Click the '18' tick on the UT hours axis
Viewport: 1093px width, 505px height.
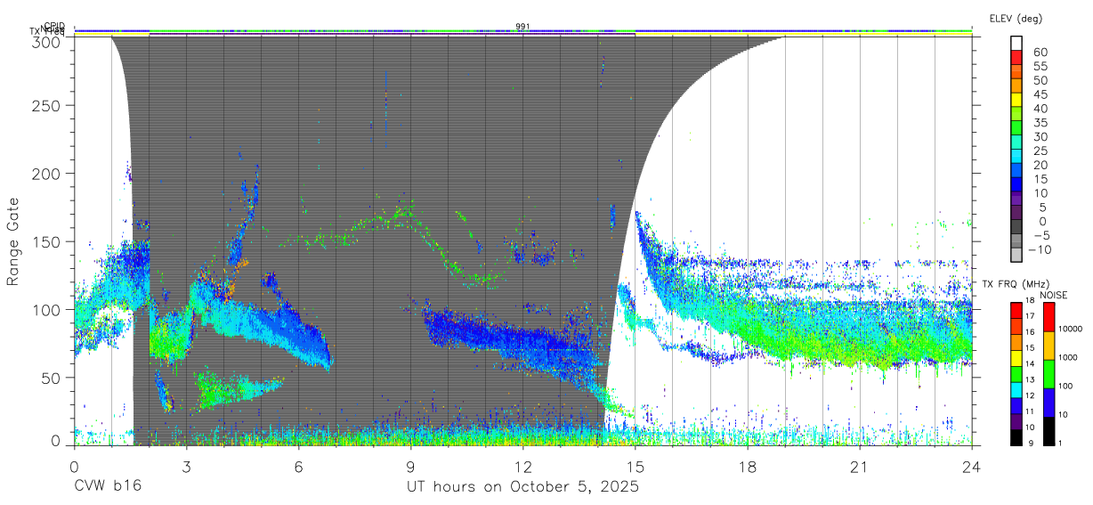pos(748,467)
